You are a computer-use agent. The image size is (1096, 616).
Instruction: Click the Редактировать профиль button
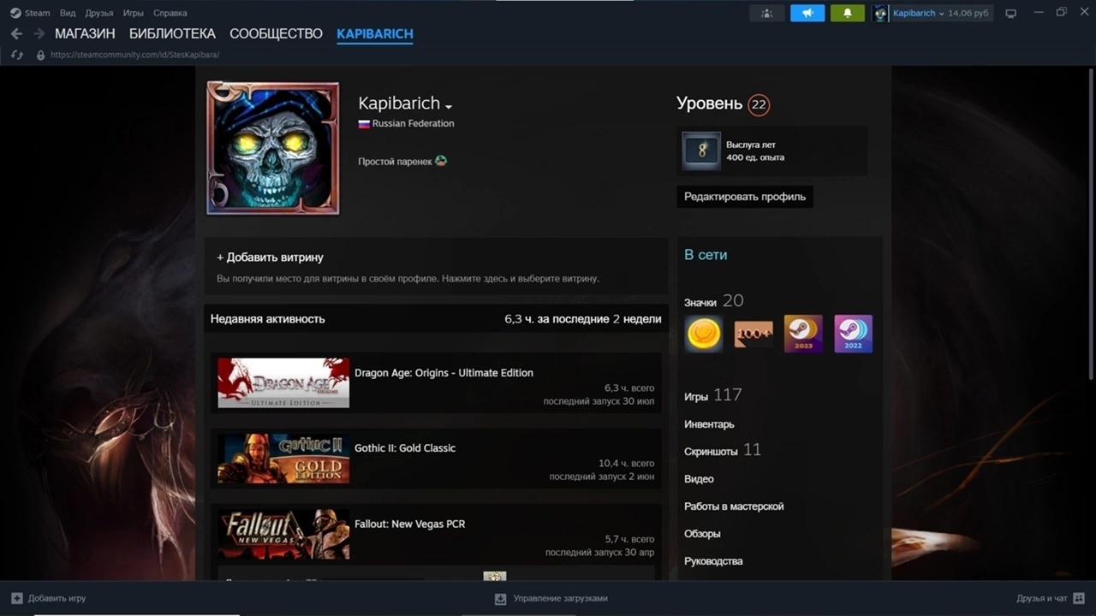[745, 197]
